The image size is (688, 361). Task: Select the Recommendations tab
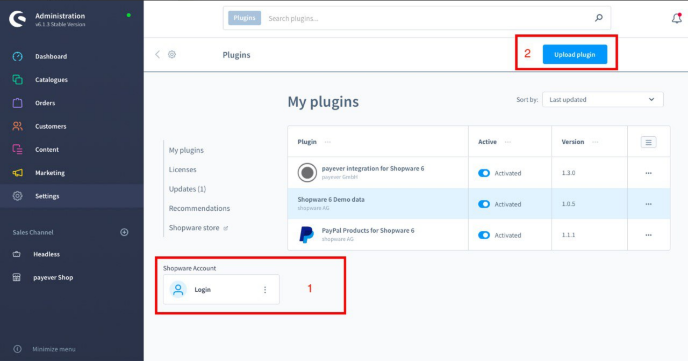click(x=199, y=208)
